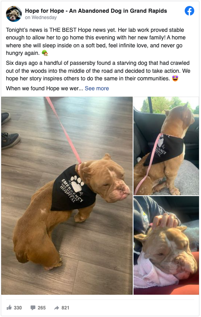The image size is (201, 317).
Task: Click the comment bubble icon
Action: tap(33, 308)
